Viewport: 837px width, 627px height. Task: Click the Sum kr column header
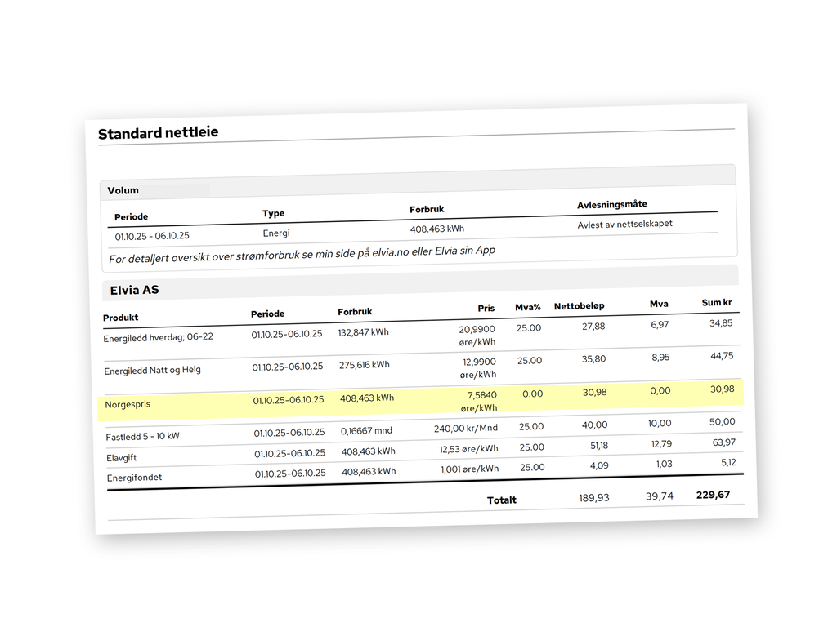point(716,303)
